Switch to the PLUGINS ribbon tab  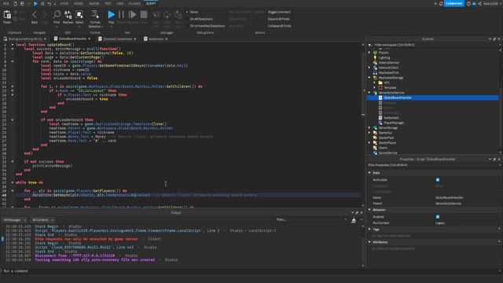click(x=134, y=3)
